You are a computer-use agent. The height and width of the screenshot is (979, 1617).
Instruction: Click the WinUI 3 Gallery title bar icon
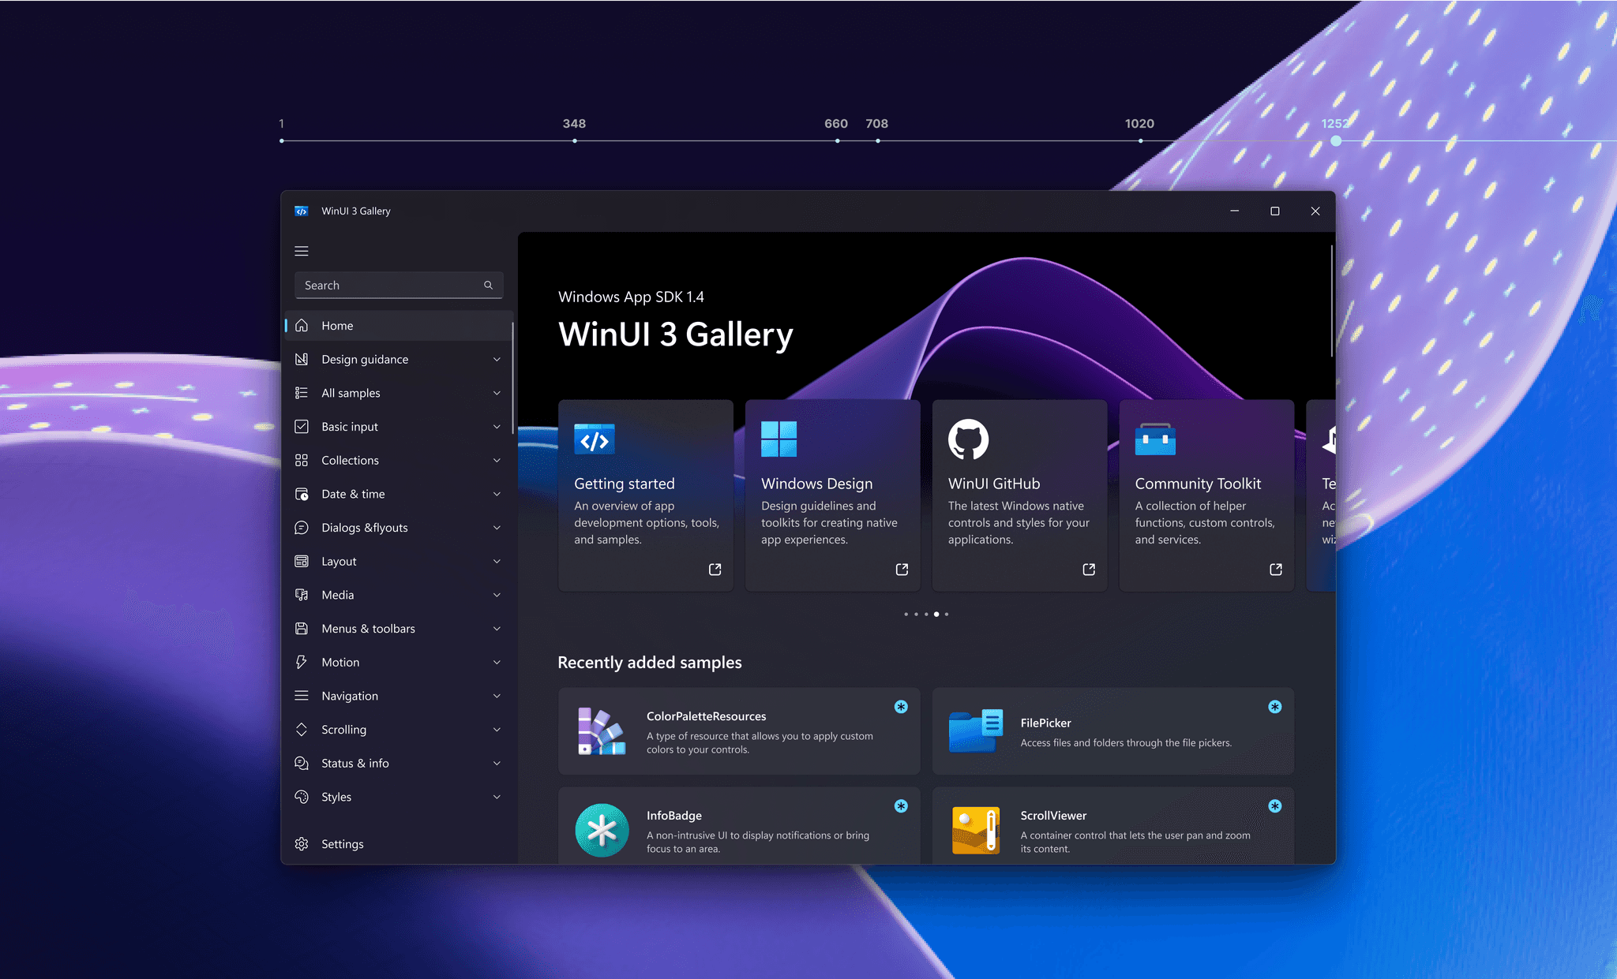pyautogui.click(x=301, y=211)
